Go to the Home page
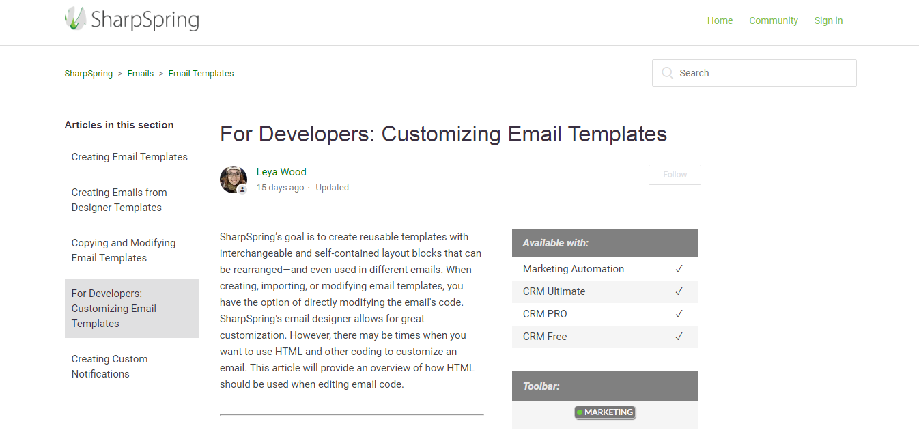The width and height of the screenshot is (919, 441). [720, 20]
